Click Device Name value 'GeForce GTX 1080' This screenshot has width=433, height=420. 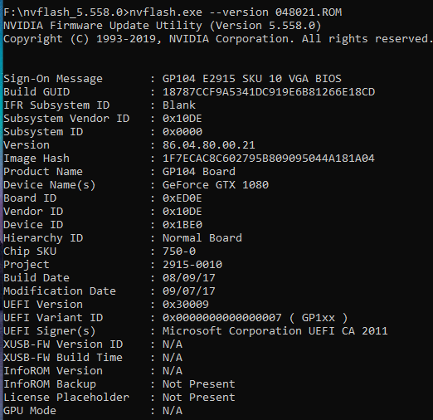[x=216, y=185]
